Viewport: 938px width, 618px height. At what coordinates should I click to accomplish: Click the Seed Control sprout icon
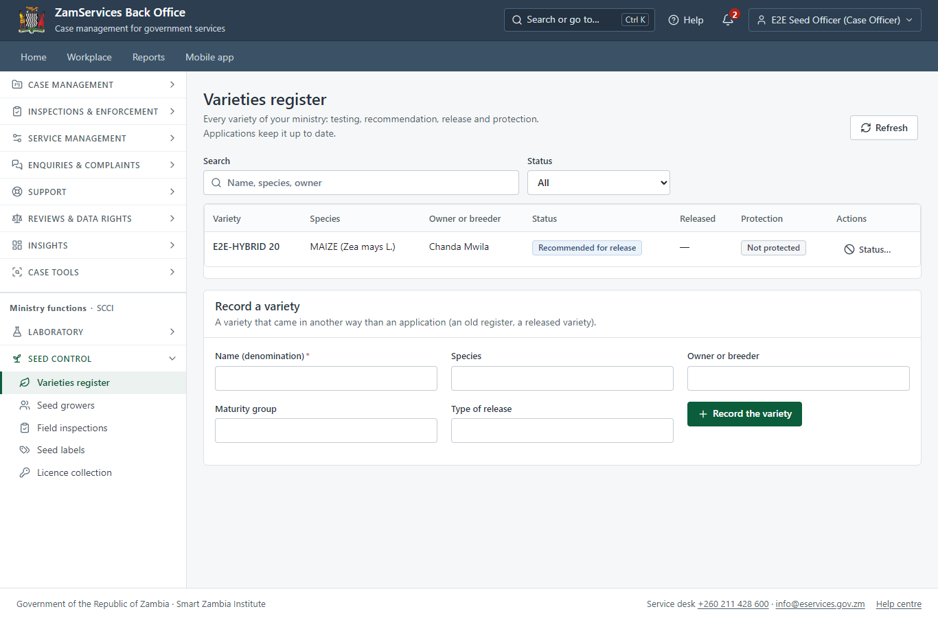[17, 358]
